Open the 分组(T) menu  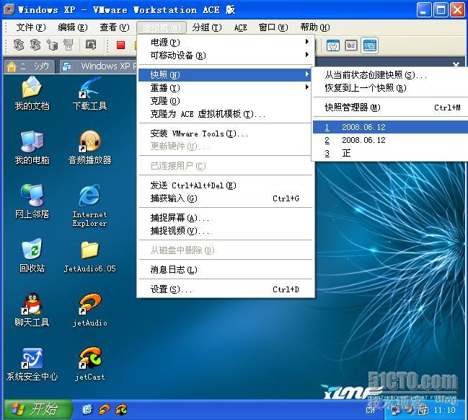pyautogui.click(x=207, y=27)
